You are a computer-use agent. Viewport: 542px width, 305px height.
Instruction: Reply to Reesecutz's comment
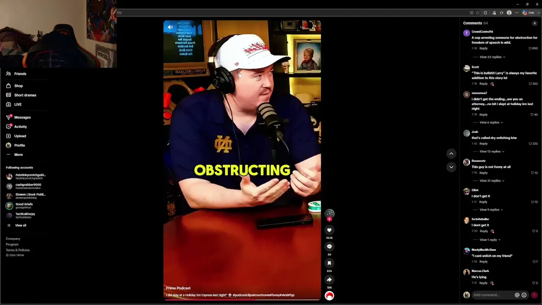pos(483,173)
